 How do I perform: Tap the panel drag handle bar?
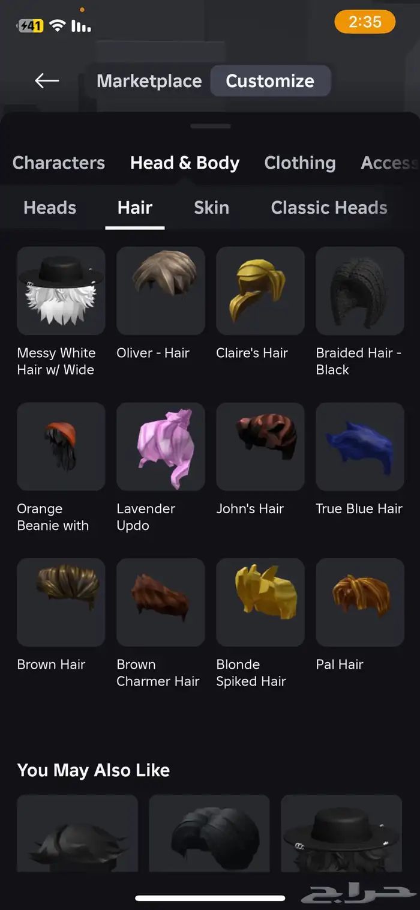point(210,127)
